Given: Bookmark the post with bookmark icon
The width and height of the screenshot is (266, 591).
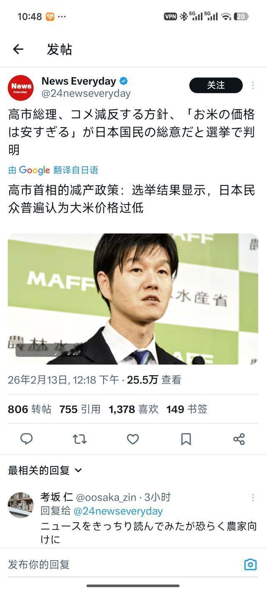Looking at the screenshot, I should tap(186, 439).
